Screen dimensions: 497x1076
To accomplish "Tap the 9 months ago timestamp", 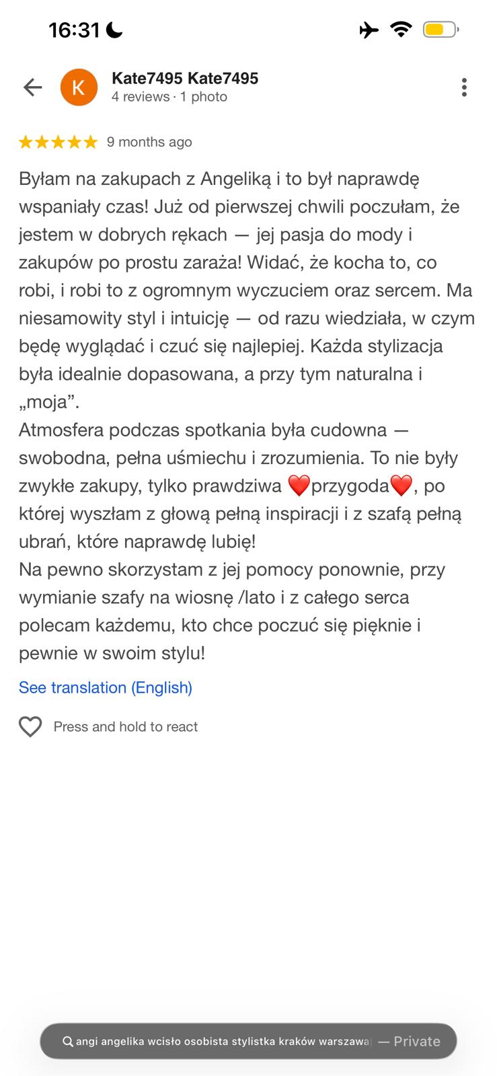I will (x=149, y=142).
